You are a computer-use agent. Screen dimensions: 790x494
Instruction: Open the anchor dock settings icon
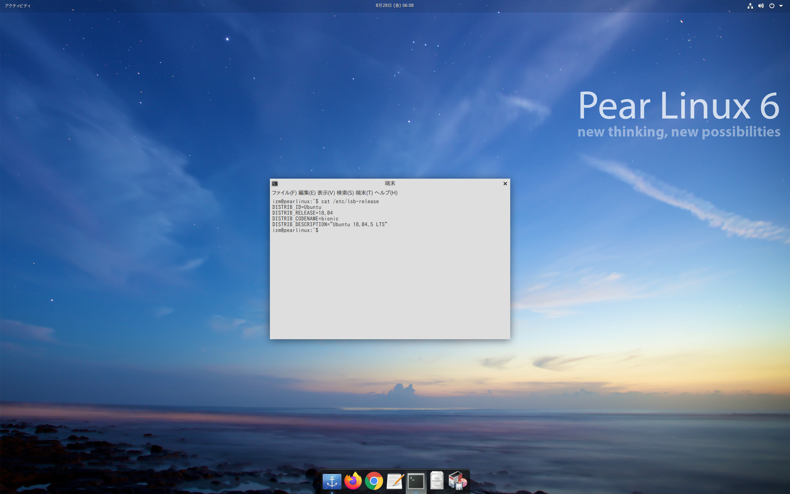[332, 481]
